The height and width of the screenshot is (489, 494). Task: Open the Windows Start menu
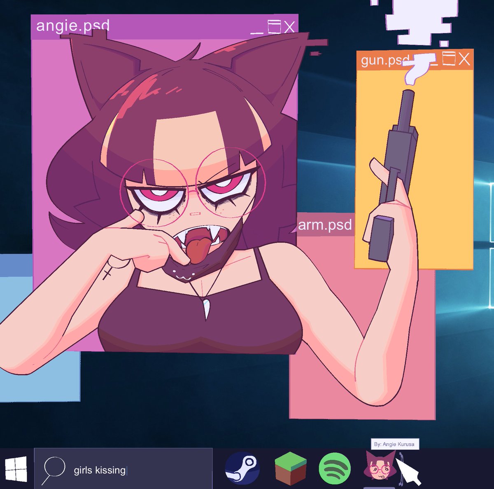click(16, 469)
